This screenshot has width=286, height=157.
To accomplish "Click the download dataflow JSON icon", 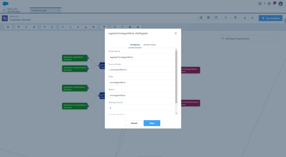I will tap(245, 18).
